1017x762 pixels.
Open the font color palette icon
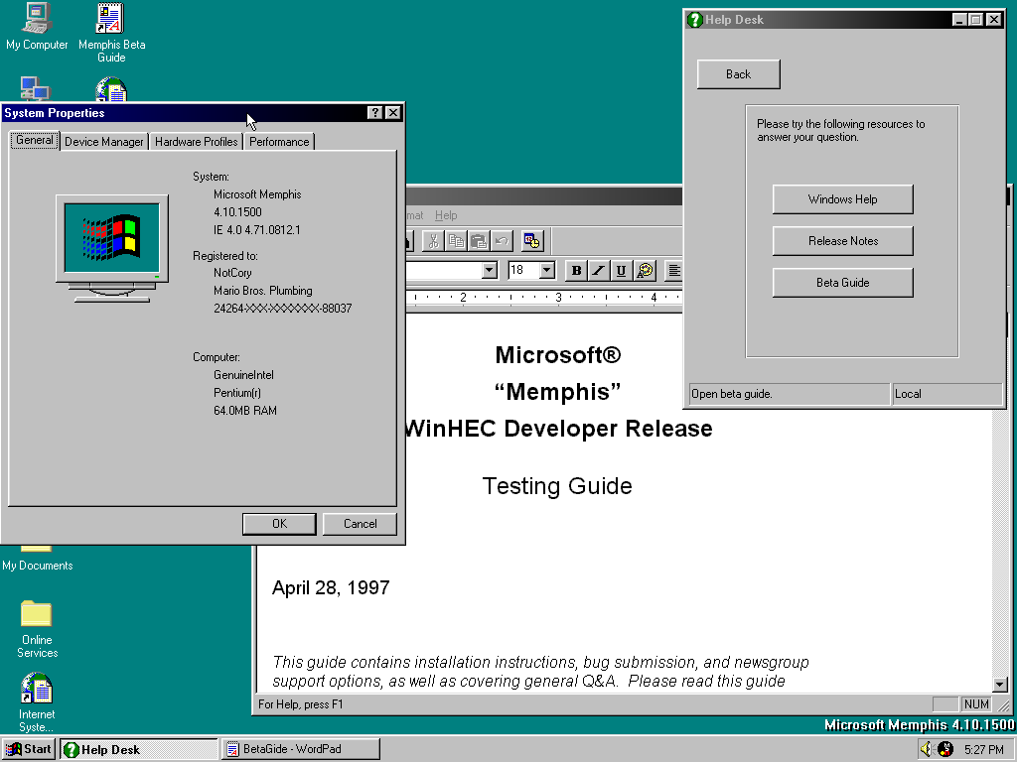[646, 271]
